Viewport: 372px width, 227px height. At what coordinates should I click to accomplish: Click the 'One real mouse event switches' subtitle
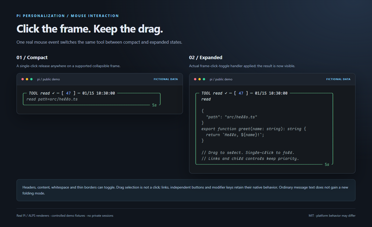99,42
